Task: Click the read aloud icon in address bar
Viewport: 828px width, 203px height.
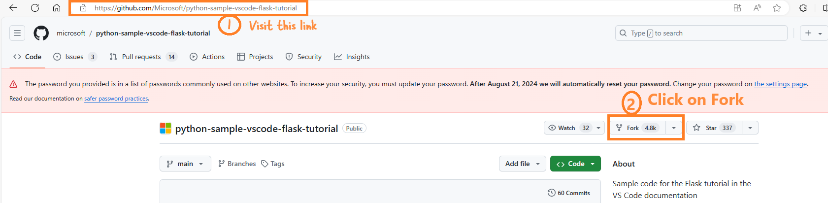Action: click(x=757, y=8)
